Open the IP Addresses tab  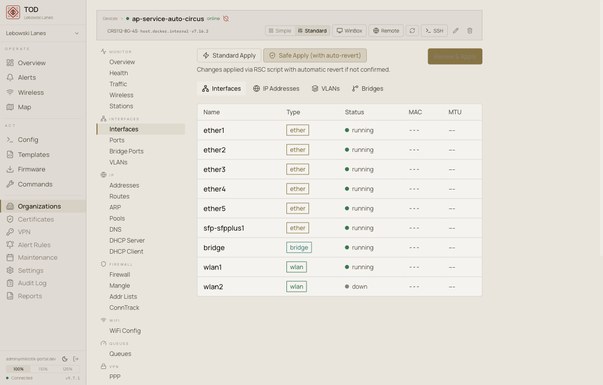click(x=276, y=88)
